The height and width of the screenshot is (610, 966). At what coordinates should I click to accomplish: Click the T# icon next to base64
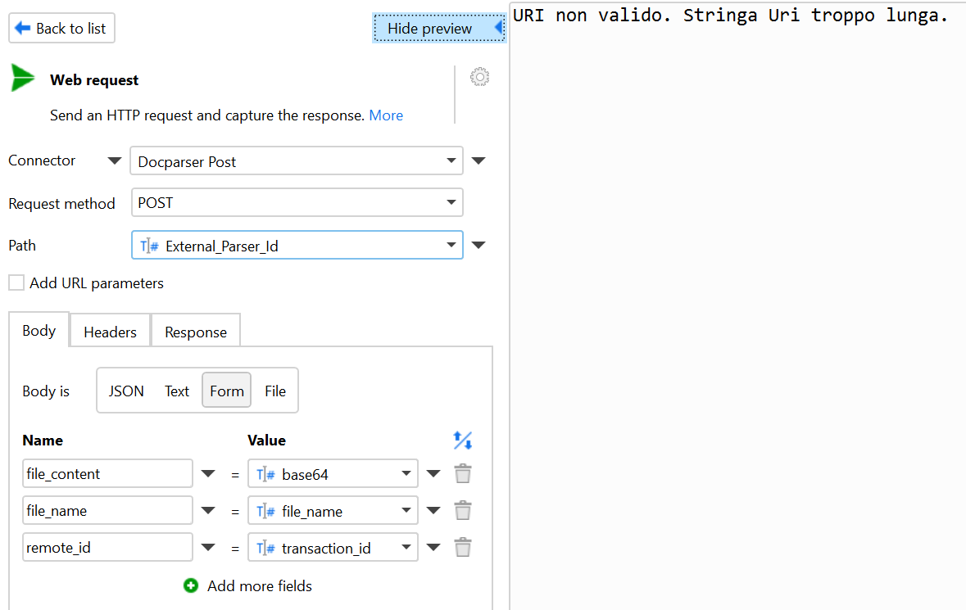pos(265,474)
